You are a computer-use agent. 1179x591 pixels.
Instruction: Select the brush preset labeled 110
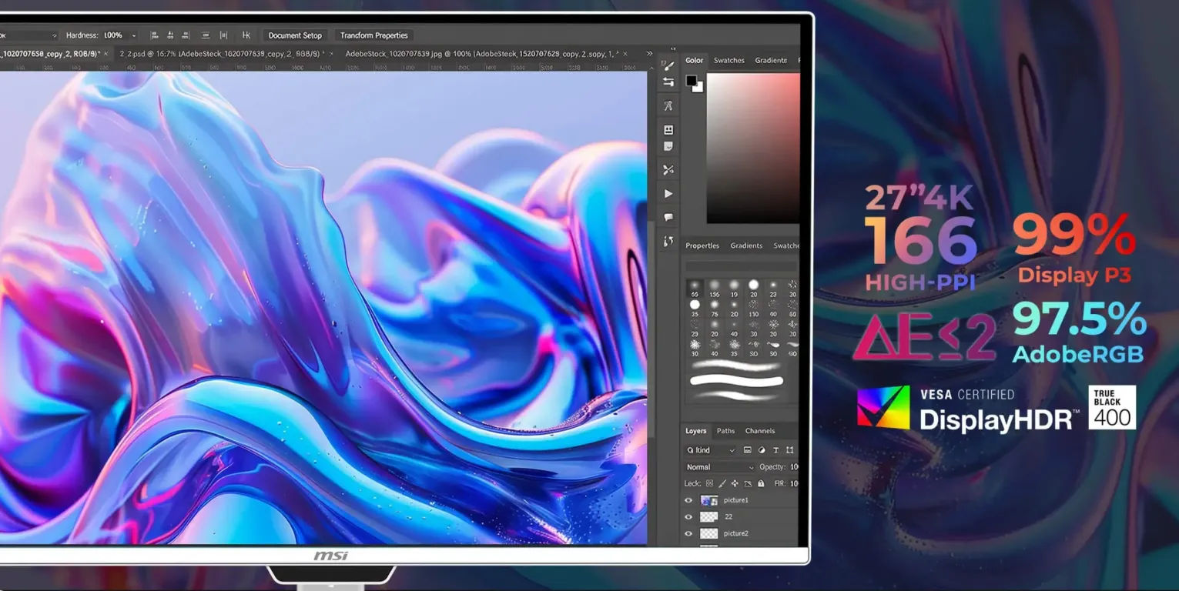pos(753,309)
